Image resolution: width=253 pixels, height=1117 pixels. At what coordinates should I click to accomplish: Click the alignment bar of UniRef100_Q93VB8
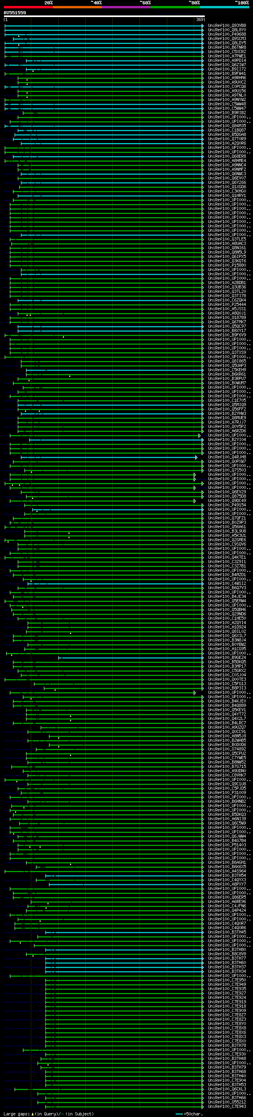pyautogui.click(x=104, y=26)
